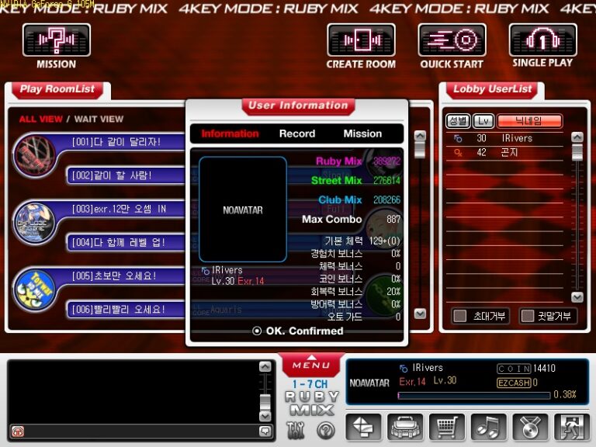
Task: Sort user list by 닉네임
Action: pos(529,121)
